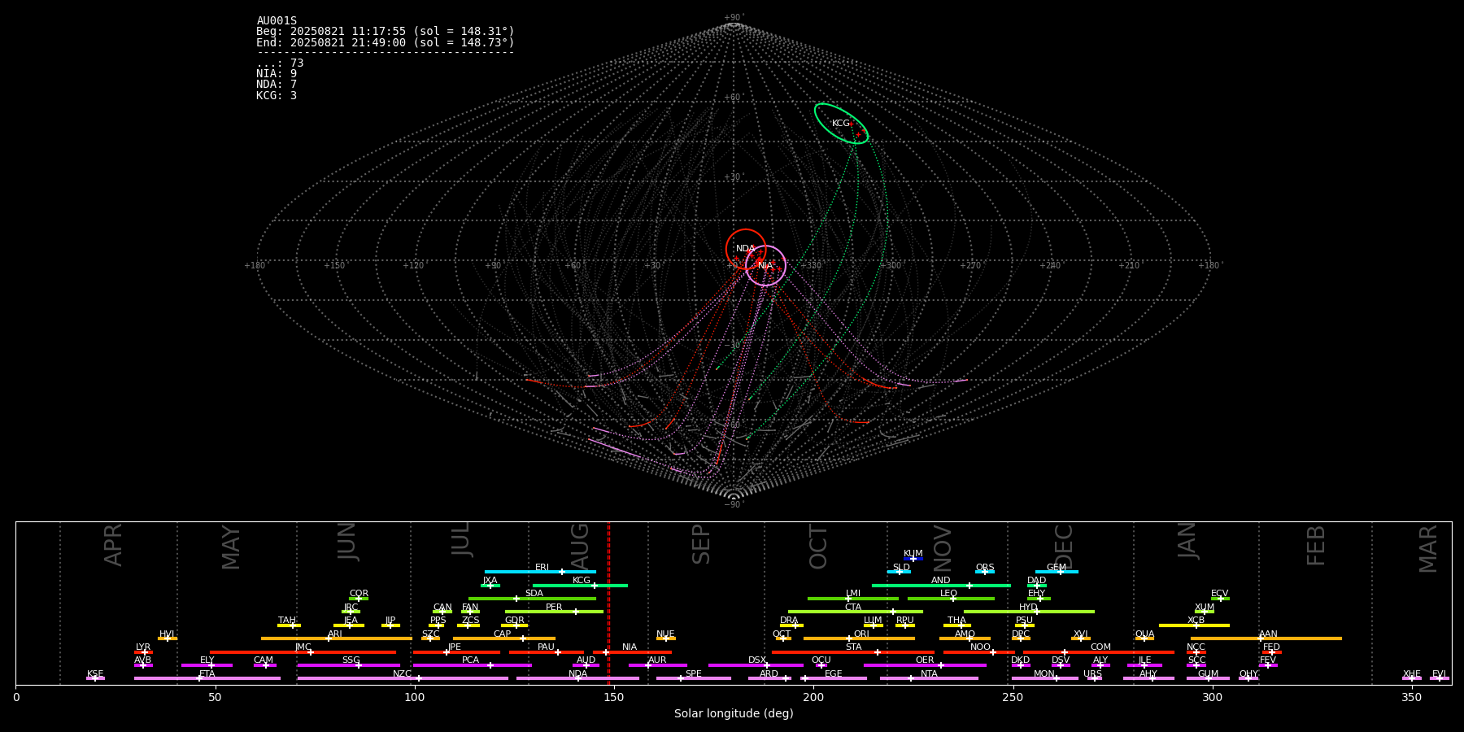Screen dimensions: 1464x732
Task: Click the ARI orange bar in the timeline
Action: coord(337,638)
